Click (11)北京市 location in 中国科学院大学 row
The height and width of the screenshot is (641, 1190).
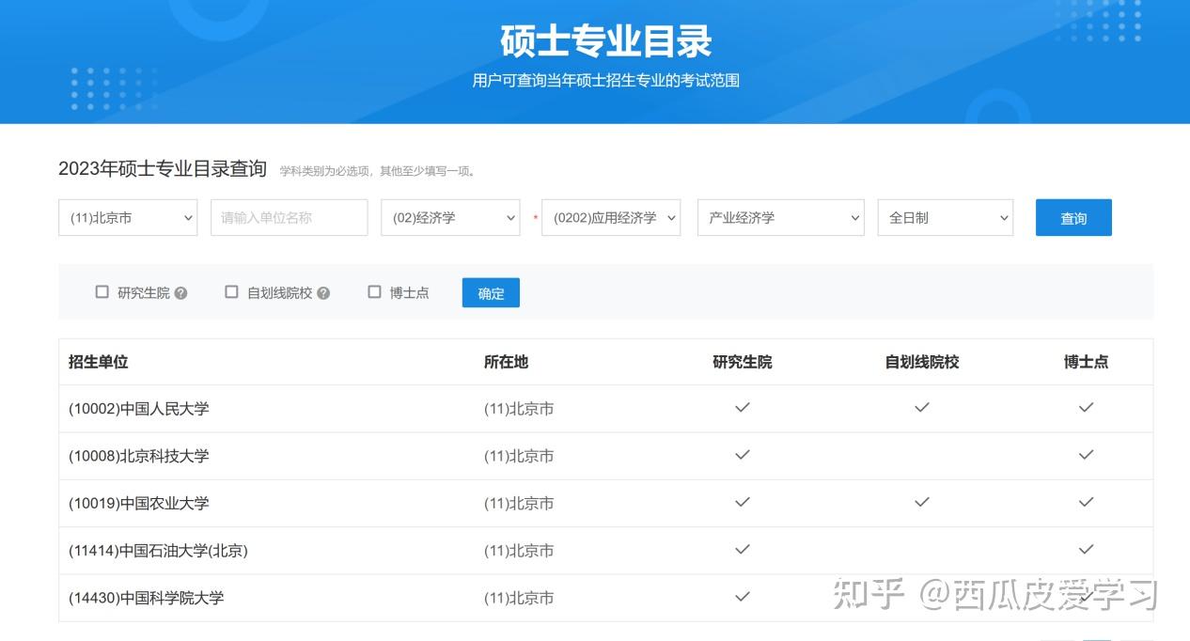pyautogui.click(x=519, y=598)
